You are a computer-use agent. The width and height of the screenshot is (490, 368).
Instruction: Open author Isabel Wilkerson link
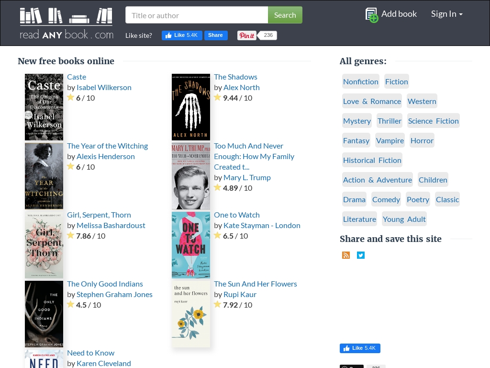point(104,88)
